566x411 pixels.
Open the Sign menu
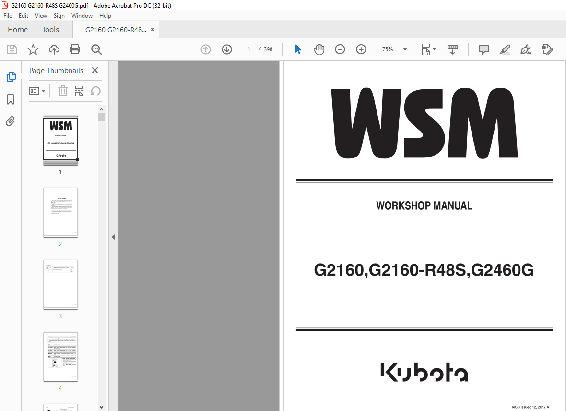click(x=59, y=16)
